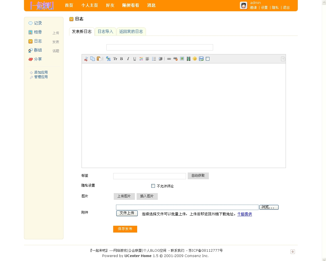Screen dimensions: 326x261
Task: Click the Cut scissors icon
Action: coord(86,59)
